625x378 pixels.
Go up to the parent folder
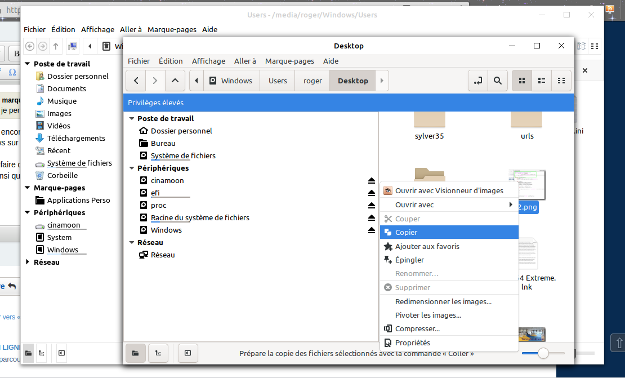pyautogui.click(x=175, y=81)
